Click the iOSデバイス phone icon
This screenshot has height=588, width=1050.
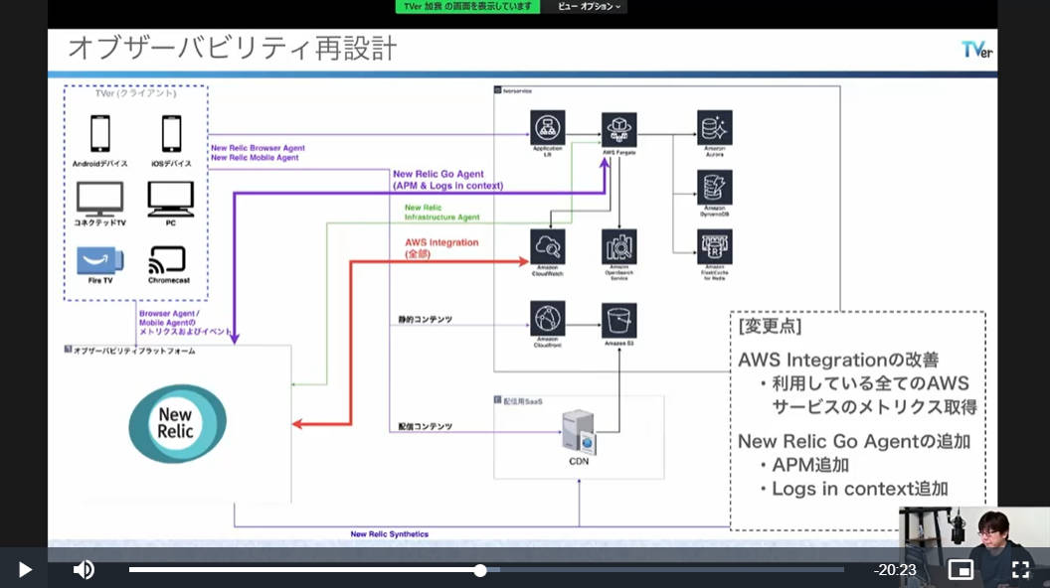point(171,133)
